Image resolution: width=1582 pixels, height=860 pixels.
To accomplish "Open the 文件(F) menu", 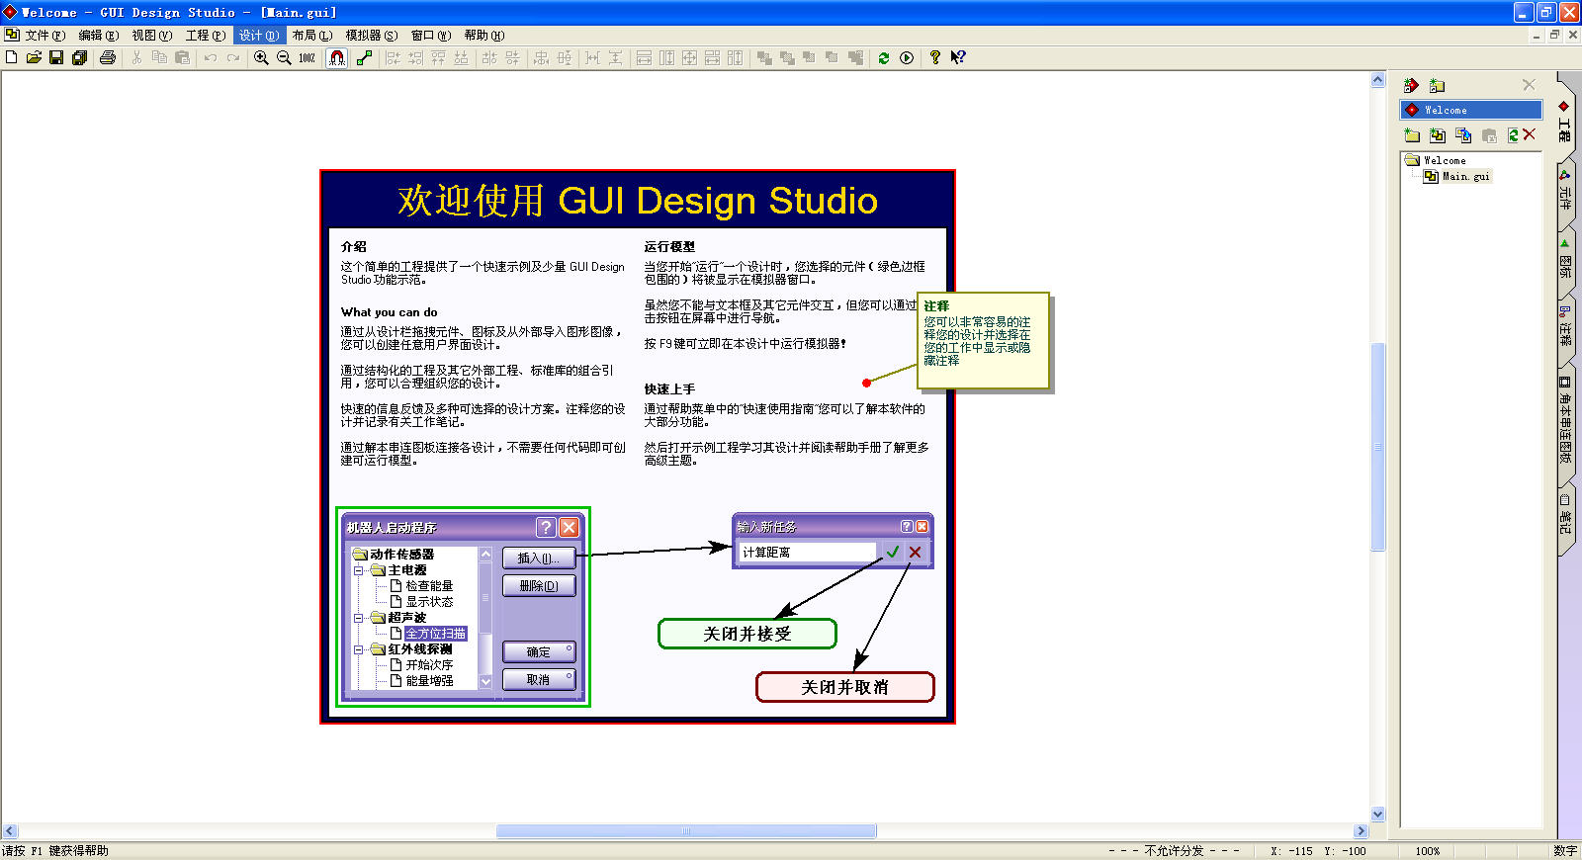I will [x=44, y=35].
